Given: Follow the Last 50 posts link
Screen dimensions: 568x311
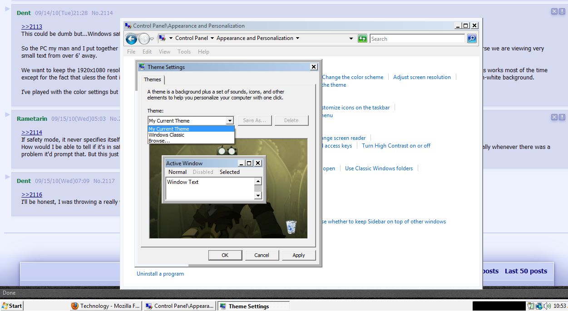Looking at the screenshot, I should coord(526,271).
